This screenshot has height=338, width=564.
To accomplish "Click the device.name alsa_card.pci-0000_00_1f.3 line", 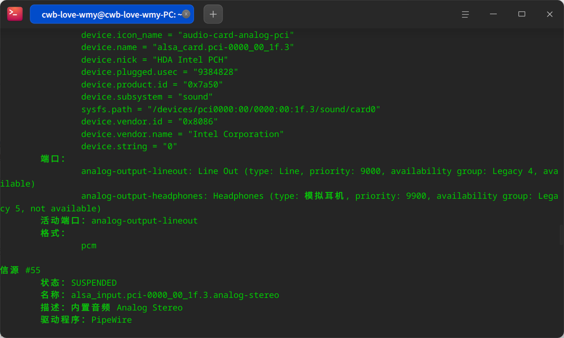I will [188, 47].
